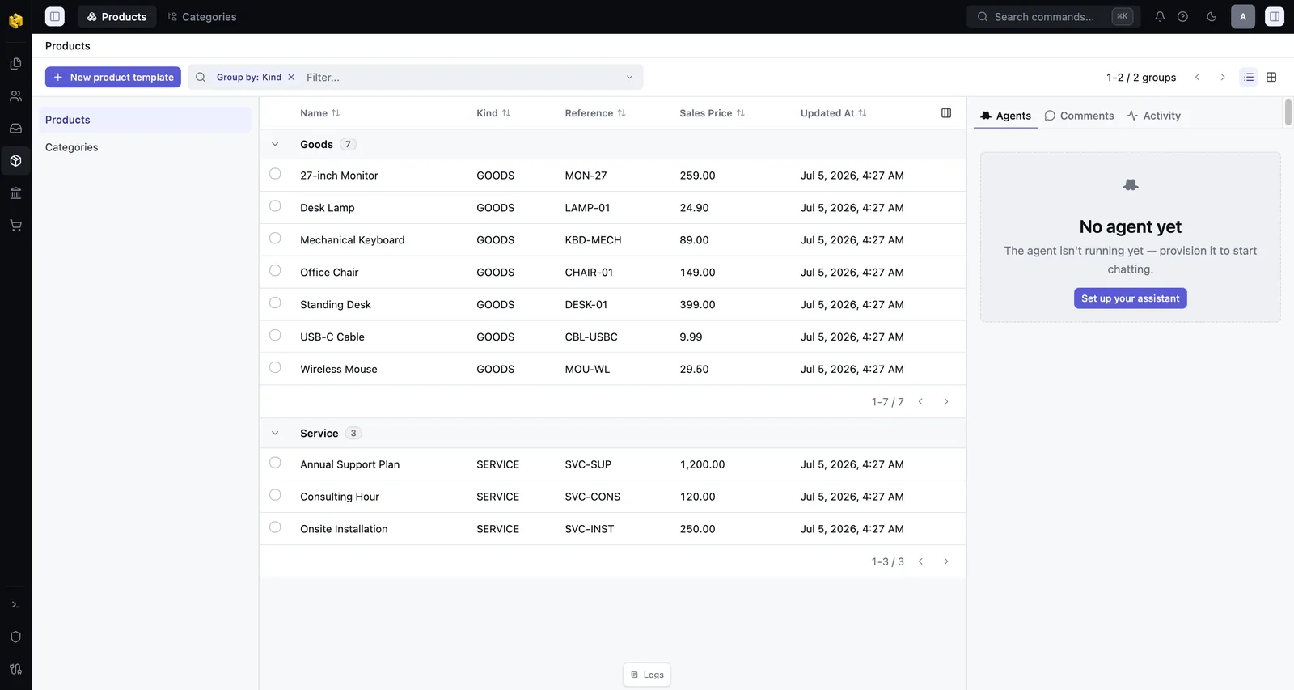Select the Wireless Mouse row checkbox
Screen dimensions: 1294x690
(x=275, y=368)
